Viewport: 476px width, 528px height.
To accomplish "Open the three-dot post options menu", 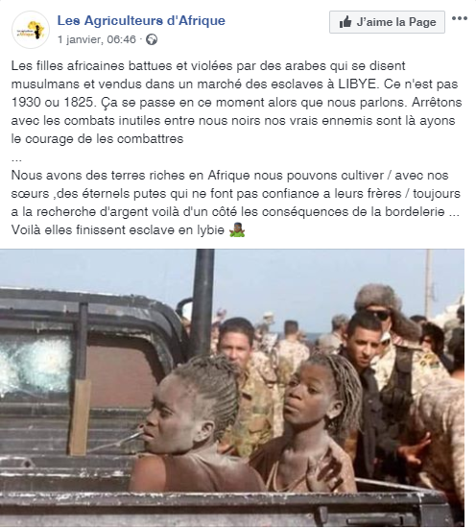I will click(x=459, y=18).
